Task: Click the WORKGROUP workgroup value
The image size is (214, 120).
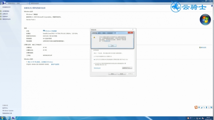Action: click(48, 55)
